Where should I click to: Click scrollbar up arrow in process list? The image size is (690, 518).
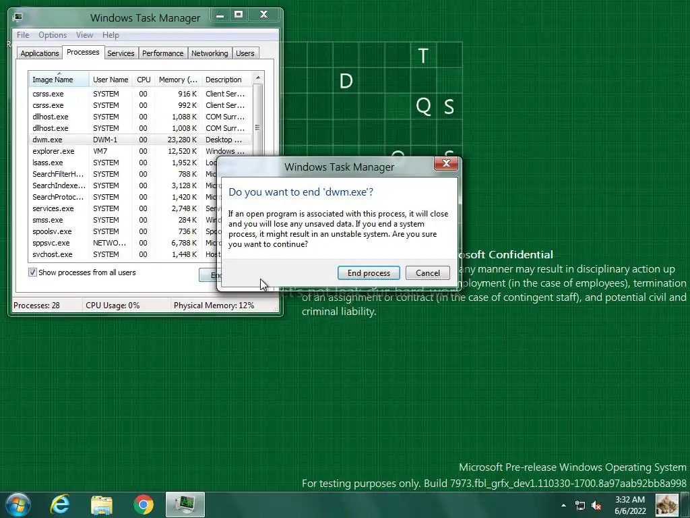(258, 78)
